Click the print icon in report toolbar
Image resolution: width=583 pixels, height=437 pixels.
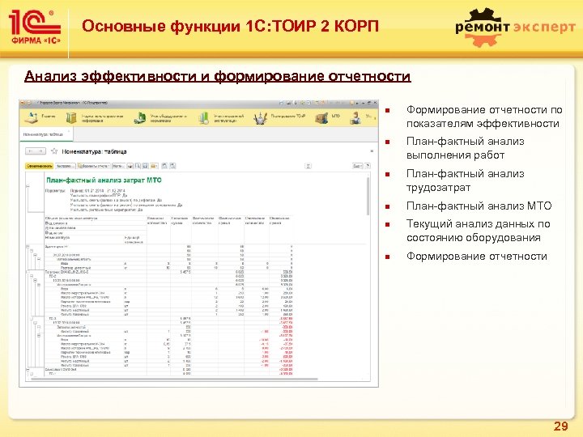tap(130, 166)
